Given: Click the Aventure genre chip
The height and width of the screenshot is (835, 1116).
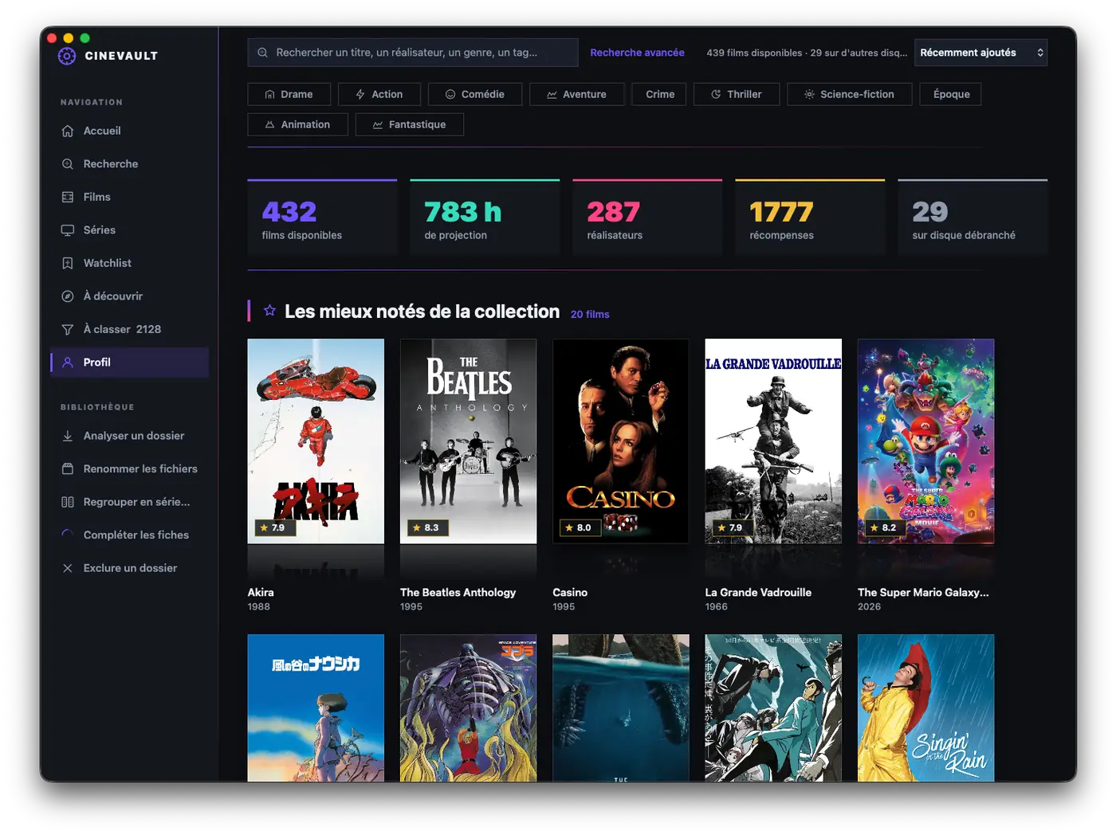Looking at the screenshot, I should [577, 94].
